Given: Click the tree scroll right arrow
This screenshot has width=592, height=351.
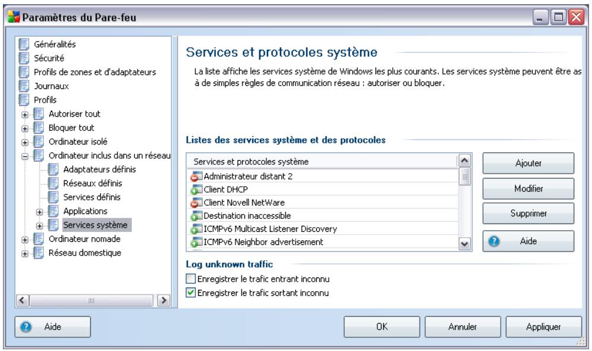Looking at the screenshot, I should click(x=164, y=301).
